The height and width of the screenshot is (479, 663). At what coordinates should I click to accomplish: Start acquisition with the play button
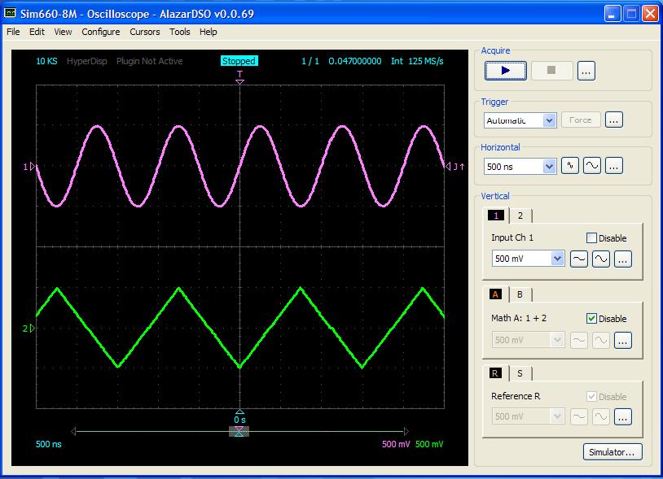tap(505, 71)
